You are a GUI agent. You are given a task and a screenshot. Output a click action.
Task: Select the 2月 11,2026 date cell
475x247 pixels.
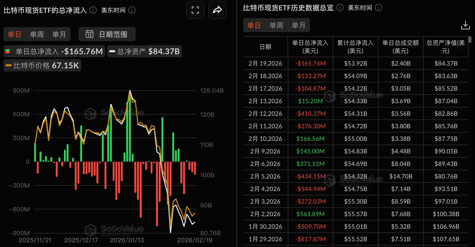[x=265, y=126]
